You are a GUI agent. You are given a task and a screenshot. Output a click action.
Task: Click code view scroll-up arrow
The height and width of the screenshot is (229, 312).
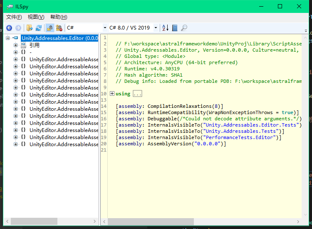305,37
